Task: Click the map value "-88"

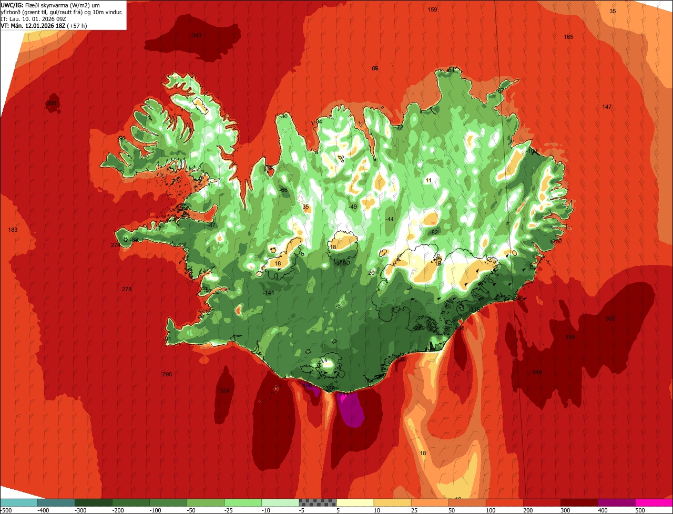Action: pos(134,240)
